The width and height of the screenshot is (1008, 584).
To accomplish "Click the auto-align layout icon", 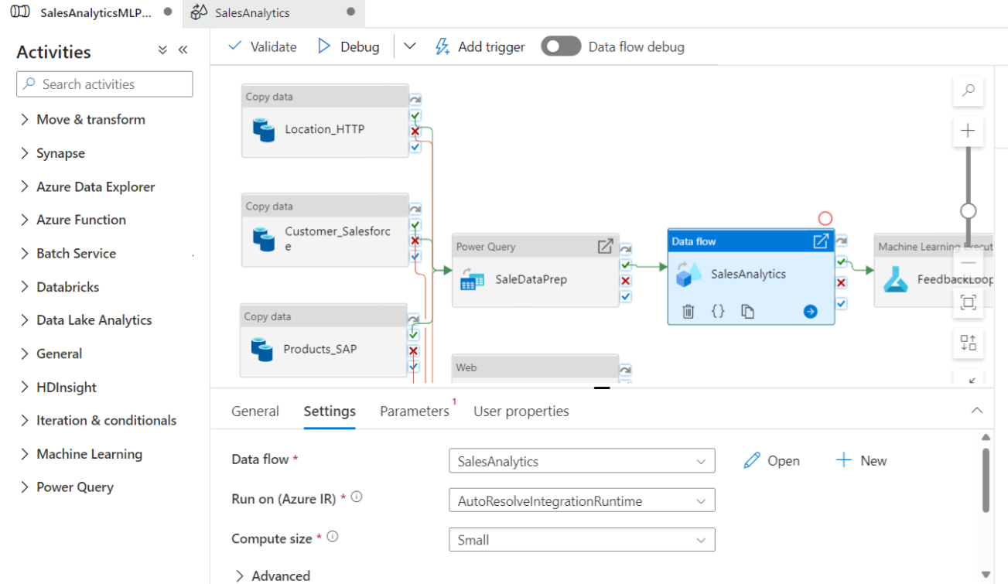I will (x=968, y=343).
